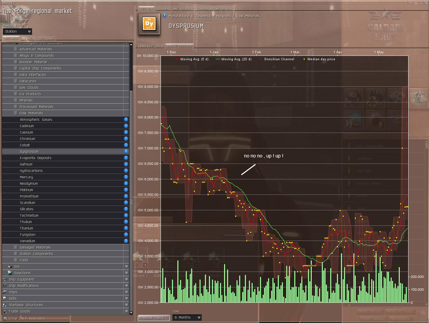Open the Salvaged Materials group
The height and width of the screenshot is (323, 429).
tap(66, 247)
